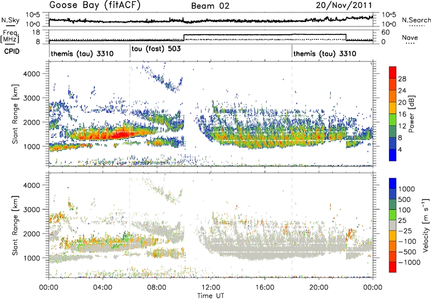The width and height of the screenshot is (431, 299).
Task: Click the 'N.Sky' legend label
Action: (10, 20)
